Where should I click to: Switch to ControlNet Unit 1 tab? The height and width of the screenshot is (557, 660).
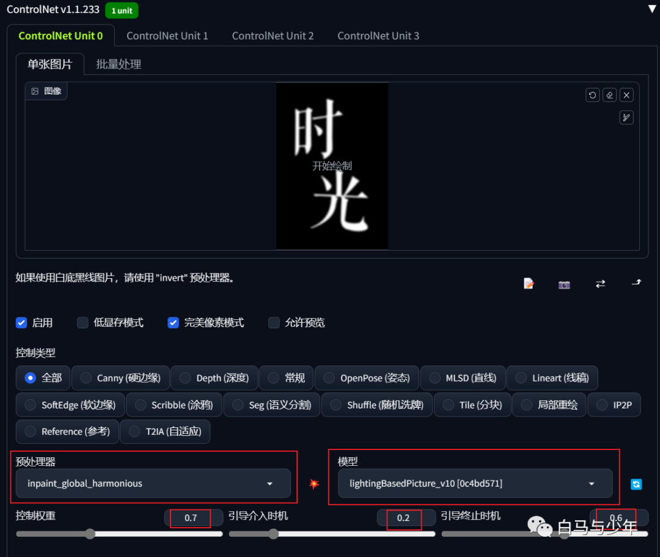(167, 36)
